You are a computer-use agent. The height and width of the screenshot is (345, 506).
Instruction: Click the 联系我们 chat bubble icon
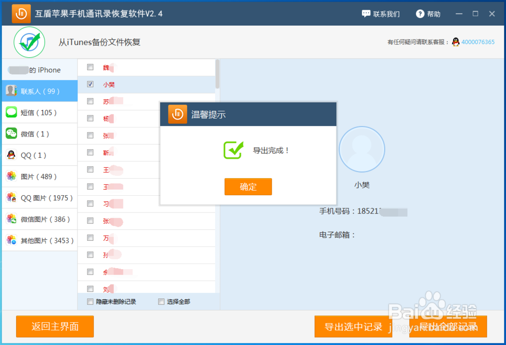pos(366,14)
